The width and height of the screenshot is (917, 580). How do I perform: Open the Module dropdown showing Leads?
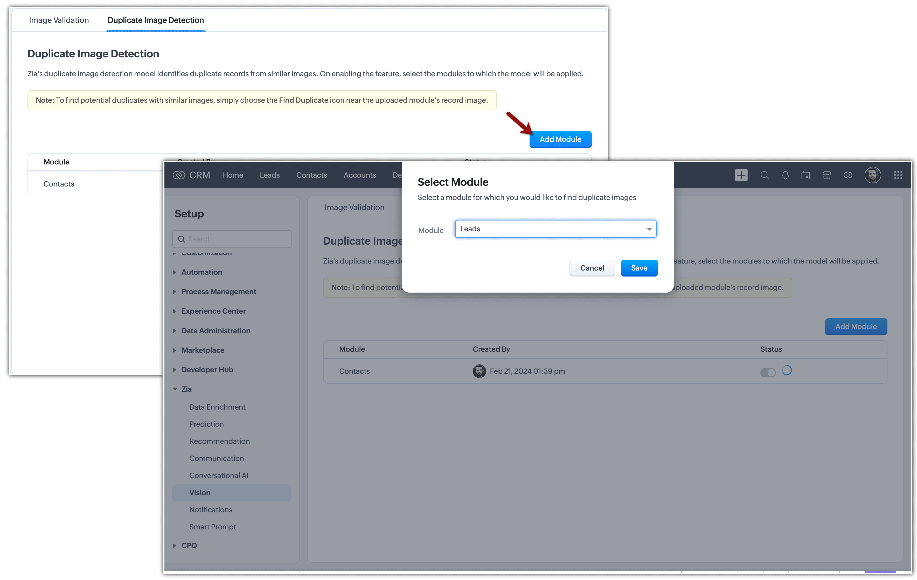point(555,229)
